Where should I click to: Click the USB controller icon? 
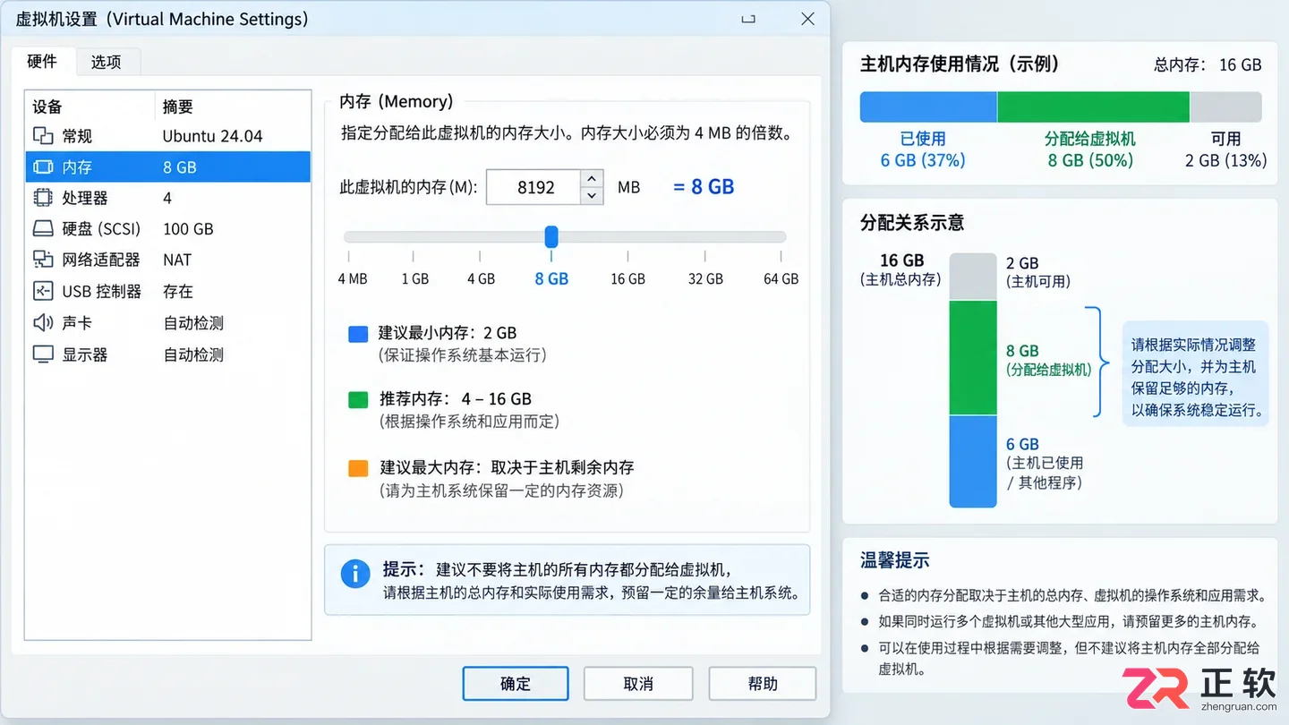43,291
